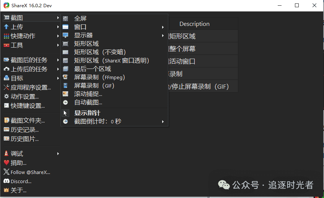The height and width of the screenshot is (198, 324).
Task: Open the 上传后的任务 menu label
Action: point(29,69)
